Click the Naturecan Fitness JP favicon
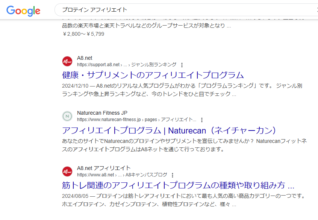Screen dimensions: 318x220 [x=67, y=117]
